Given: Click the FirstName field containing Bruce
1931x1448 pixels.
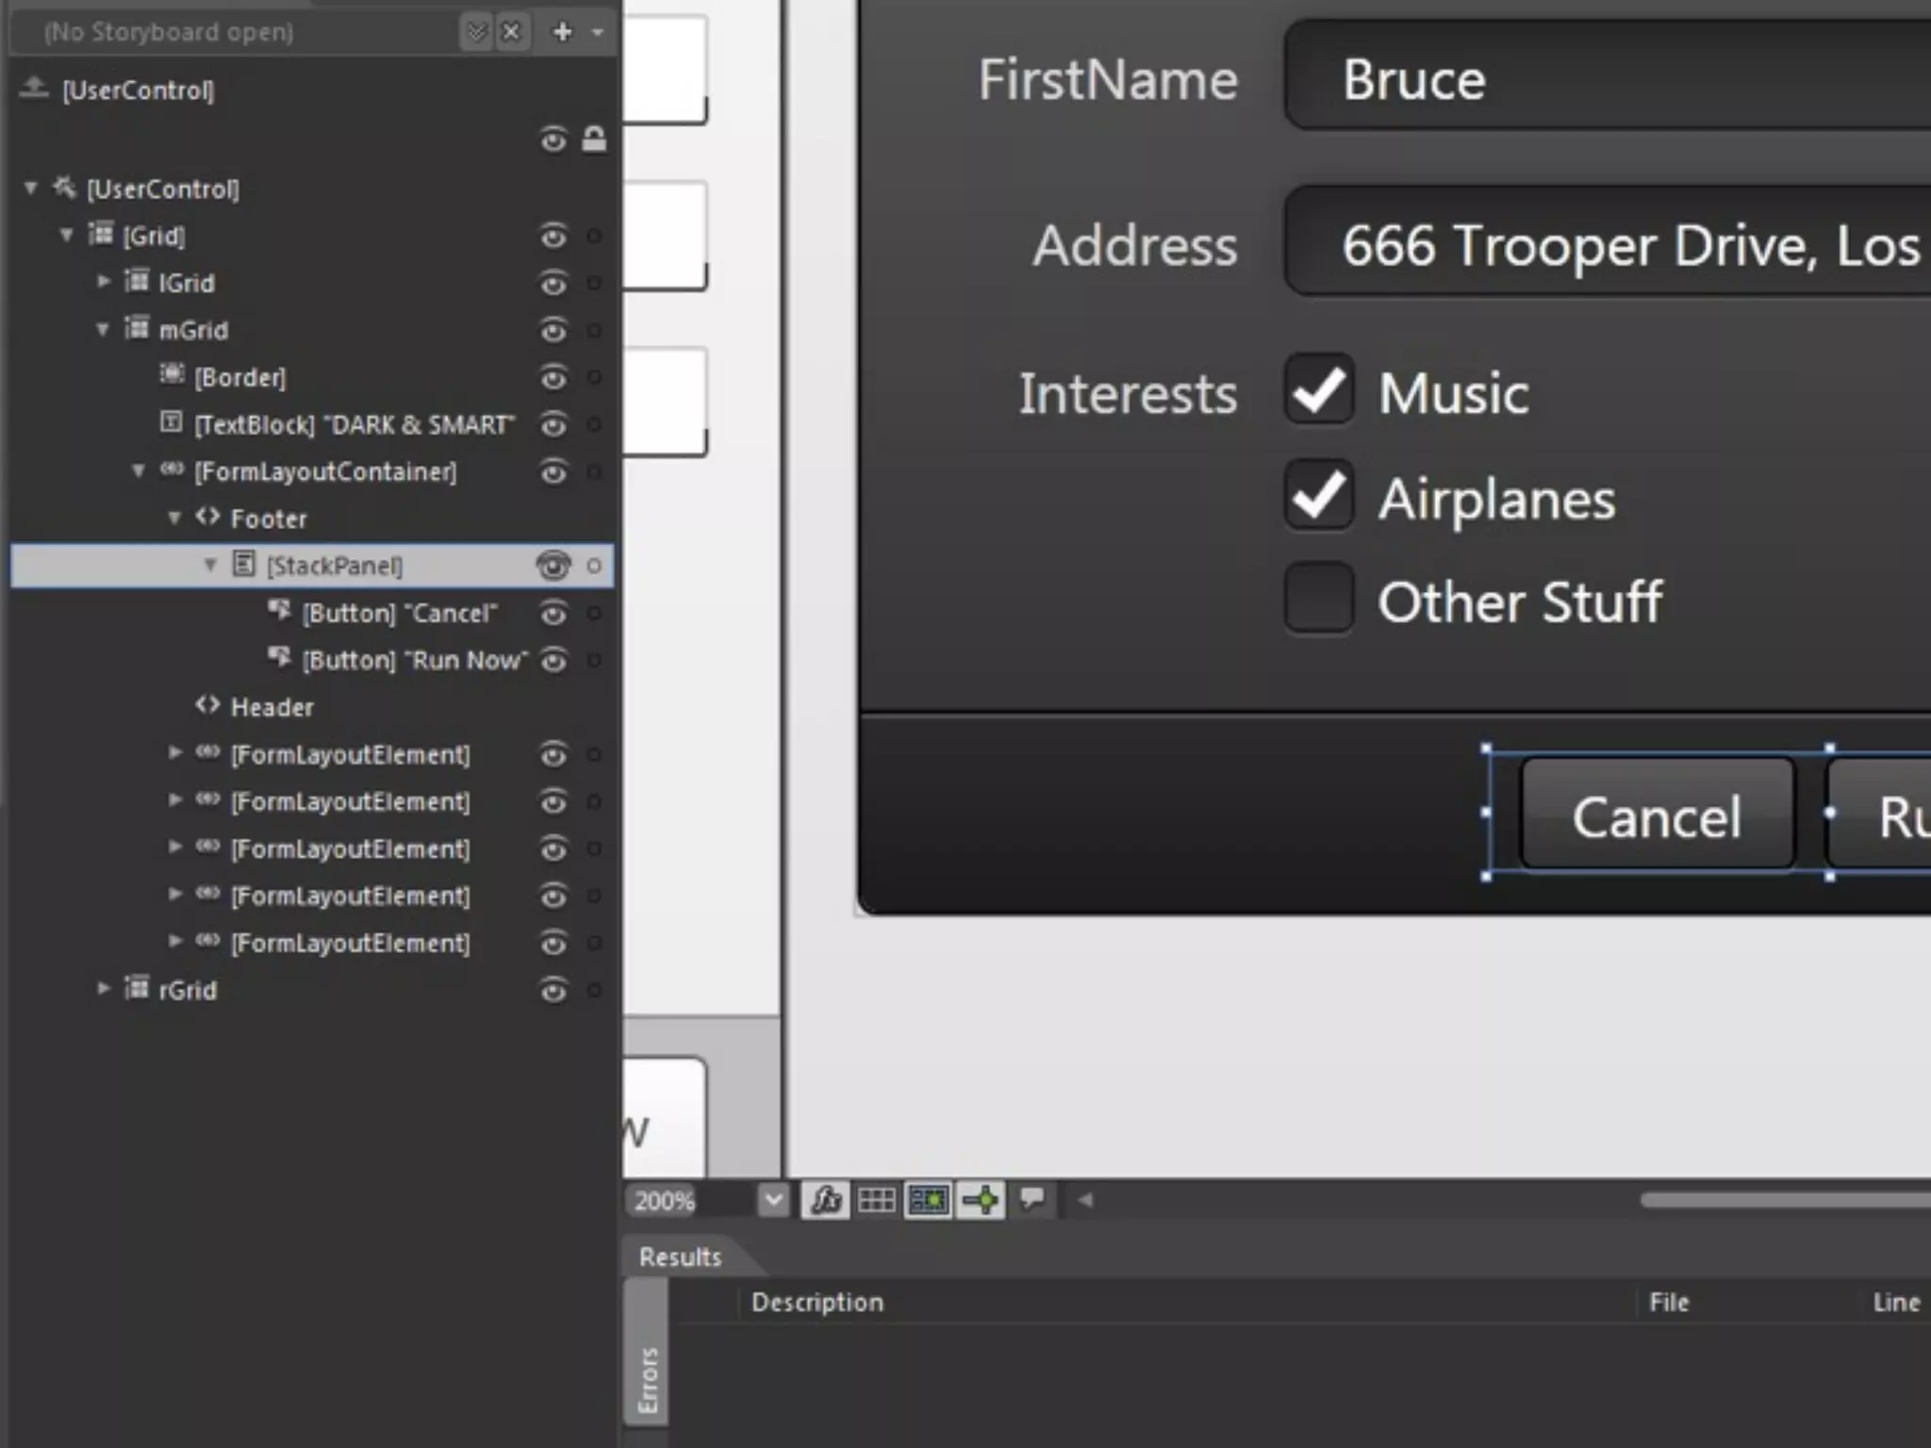Looking at the screenshot, I should point(1603,79).
